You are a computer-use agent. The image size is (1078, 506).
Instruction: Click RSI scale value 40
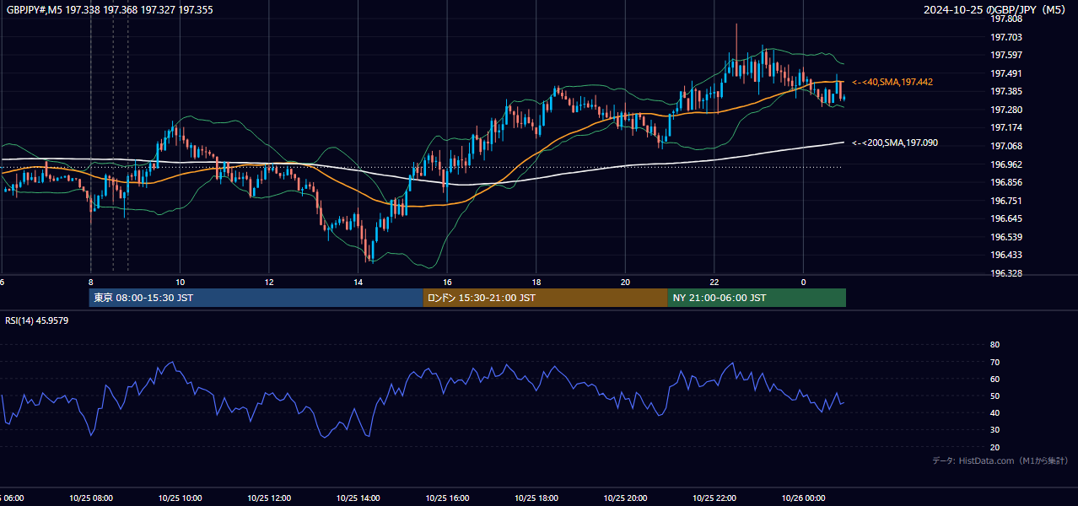click(994, 412)
